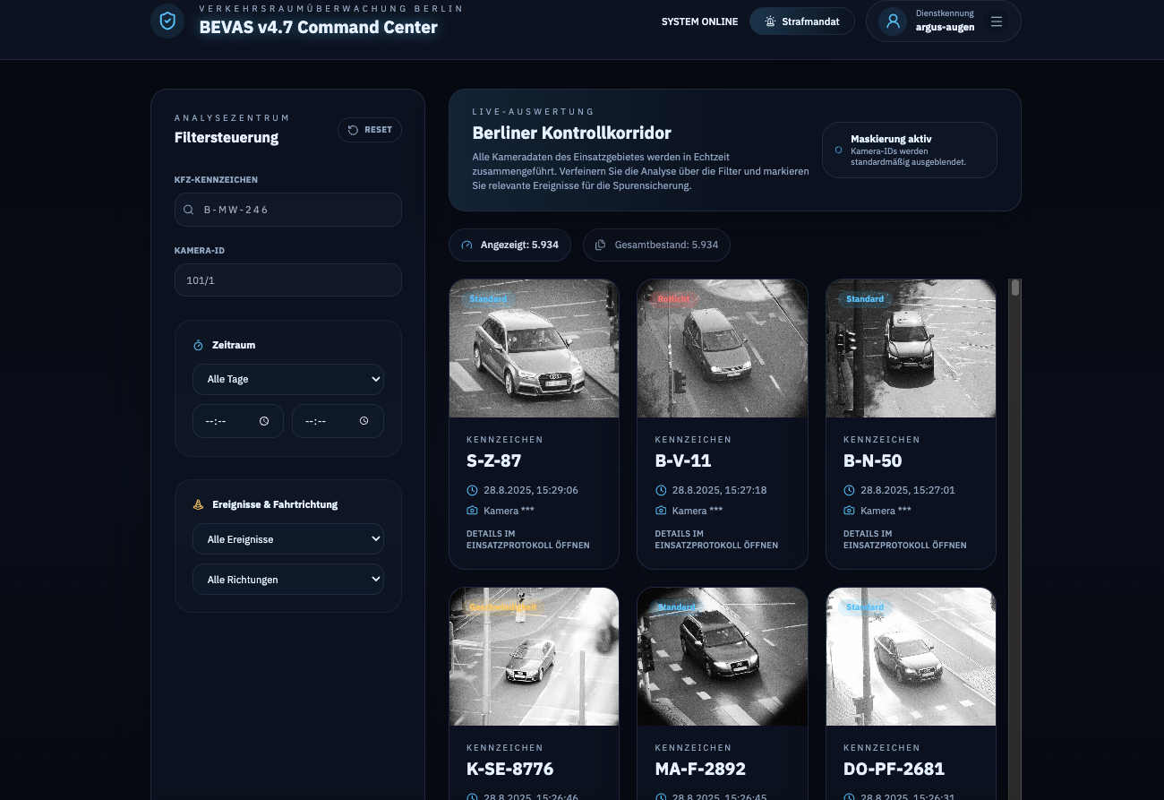The image size is (1164, 800).
Task: Toggle the Maskierung aktiv setting
Action: [909, 150]
